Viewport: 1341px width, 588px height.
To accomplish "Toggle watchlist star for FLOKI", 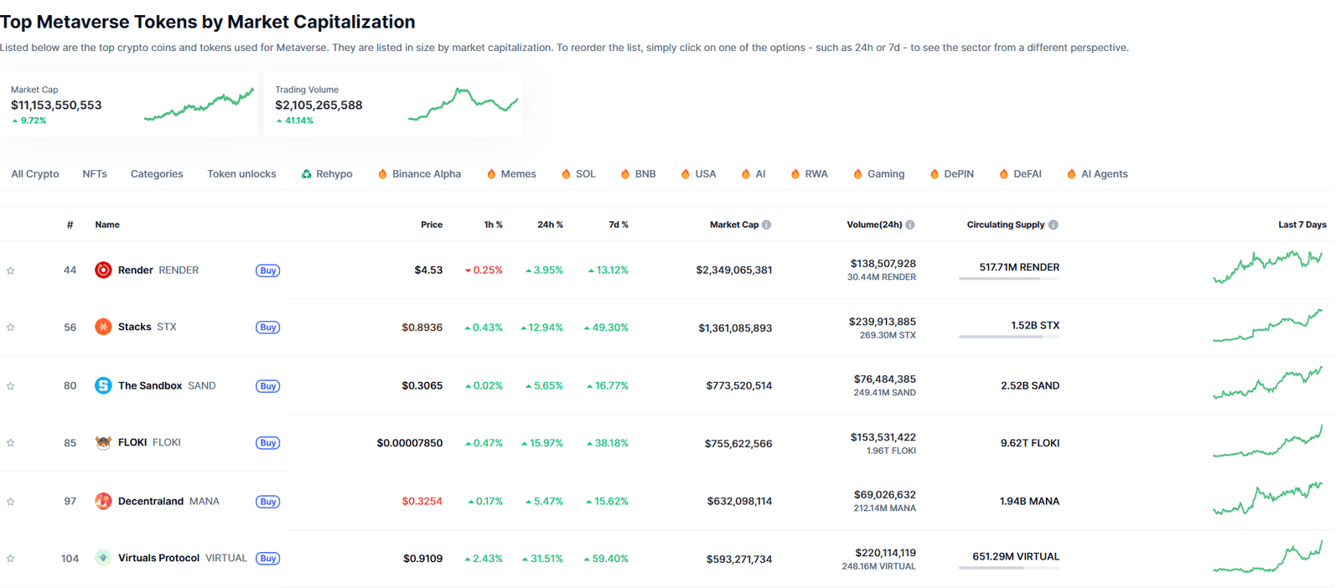I will coord(11,443).
